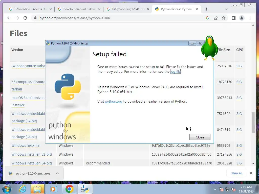Click the page vertical scrollbar thumb

[x=253, y=123]
